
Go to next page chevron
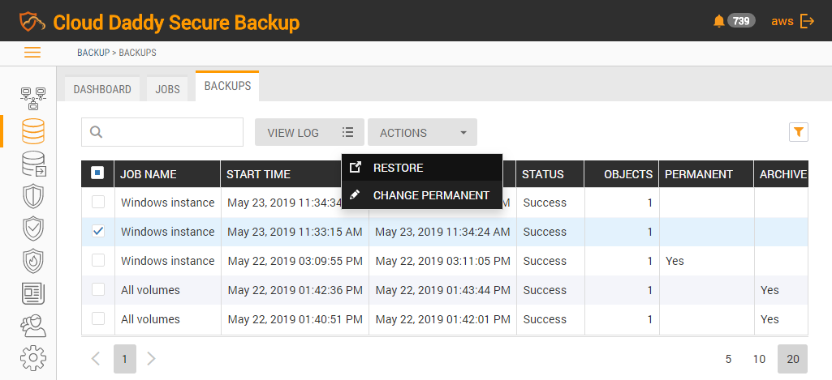151,359
